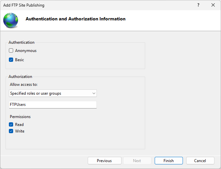Screen dimensions: 221x169
Task: Go back with the Previous button
Action: pyautogui.click(x=104, y=161)
